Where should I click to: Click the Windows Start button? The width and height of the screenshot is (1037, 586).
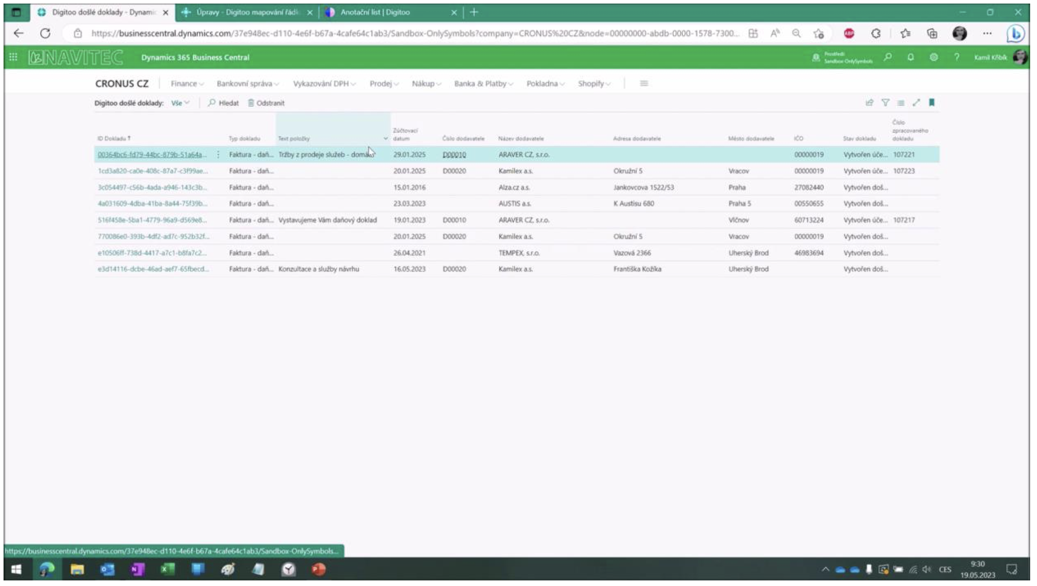[x=16, y=569]
